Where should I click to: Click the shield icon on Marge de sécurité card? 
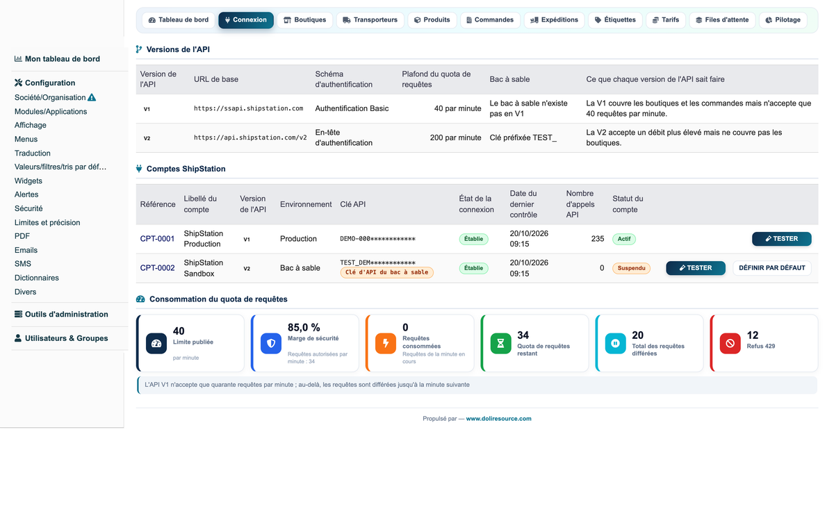[271, 344]
